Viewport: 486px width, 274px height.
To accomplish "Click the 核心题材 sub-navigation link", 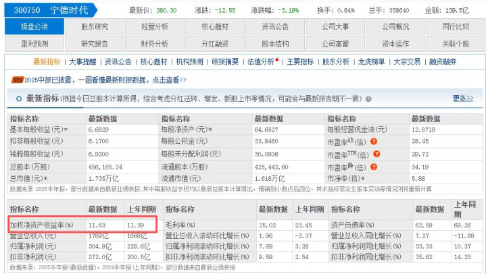I will (153, 61).
